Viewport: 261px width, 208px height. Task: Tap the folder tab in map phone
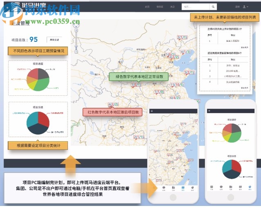(173, 188)
